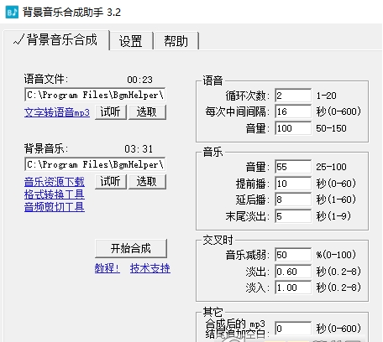Open the 教程! link
This screenshot has height=342, width=383.
pyautogui.click(x=108, y=268)
